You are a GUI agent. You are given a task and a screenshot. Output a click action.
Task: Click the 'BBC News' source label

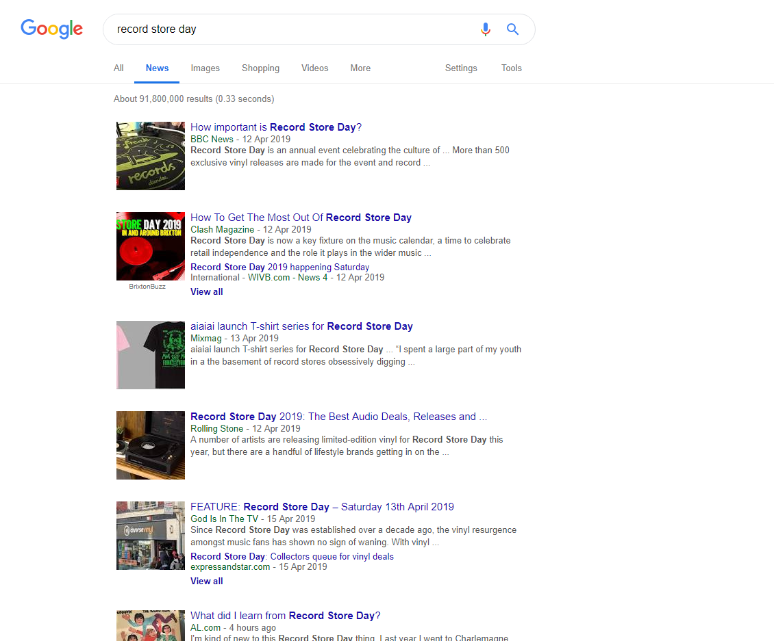[x=212, y=139]
